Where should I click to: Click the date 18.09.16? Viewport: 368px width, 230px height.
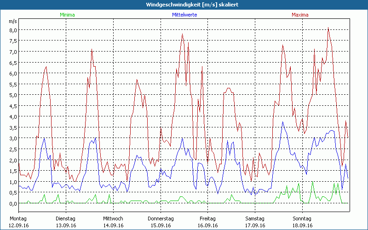(303, 225)
